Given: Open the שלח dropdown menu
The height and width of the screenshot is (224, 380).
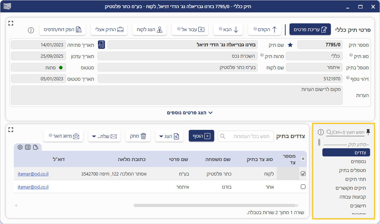Looking at the screenshot, I should [104, 136].
